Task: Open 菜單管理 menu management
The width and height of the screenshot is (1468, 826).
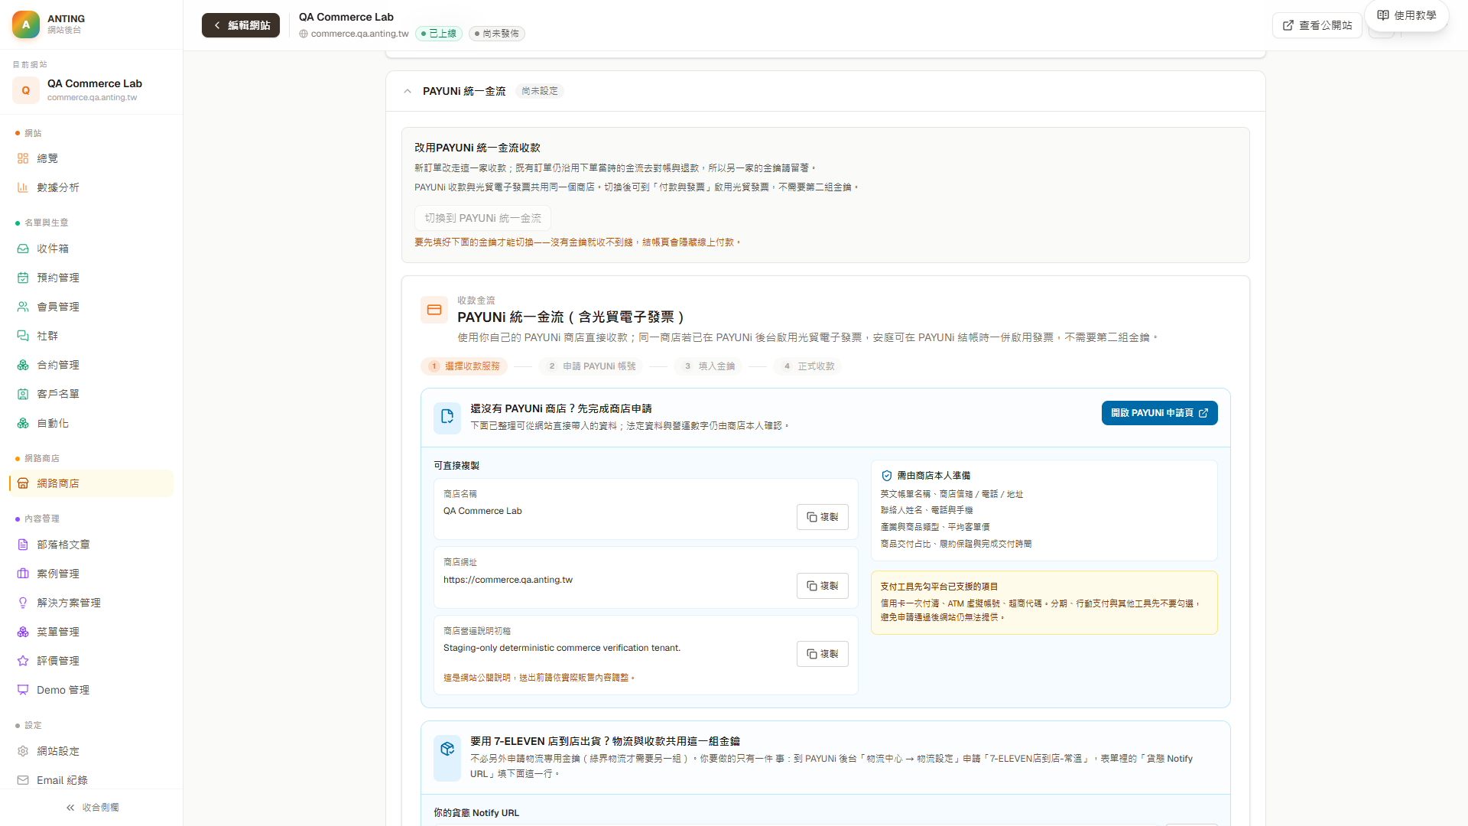Action: click(x=91, y=632)
